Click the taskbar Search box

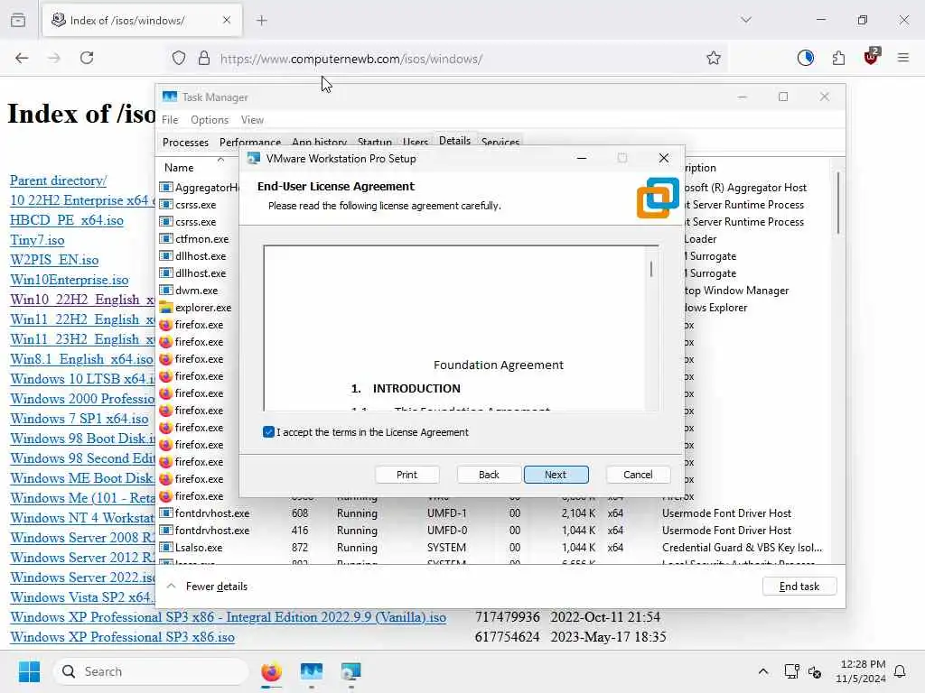point(151,671)
